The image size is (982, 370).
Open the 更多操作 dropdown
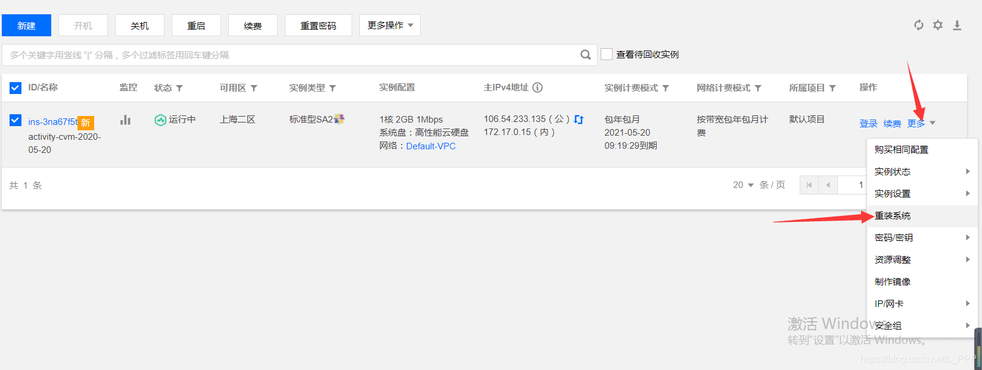pyautogui.click(x=390, y=26)
